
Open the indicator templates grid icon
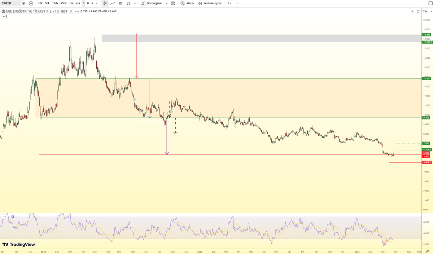point(173,3)
